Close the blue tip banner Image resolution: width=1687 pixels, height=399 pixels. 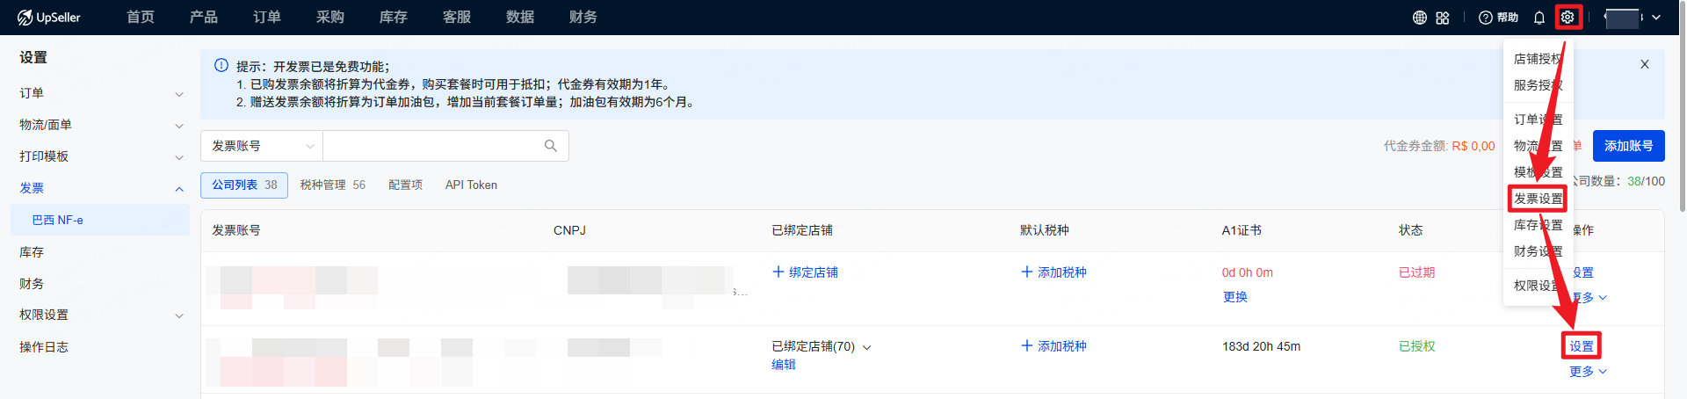[1644, 64]
